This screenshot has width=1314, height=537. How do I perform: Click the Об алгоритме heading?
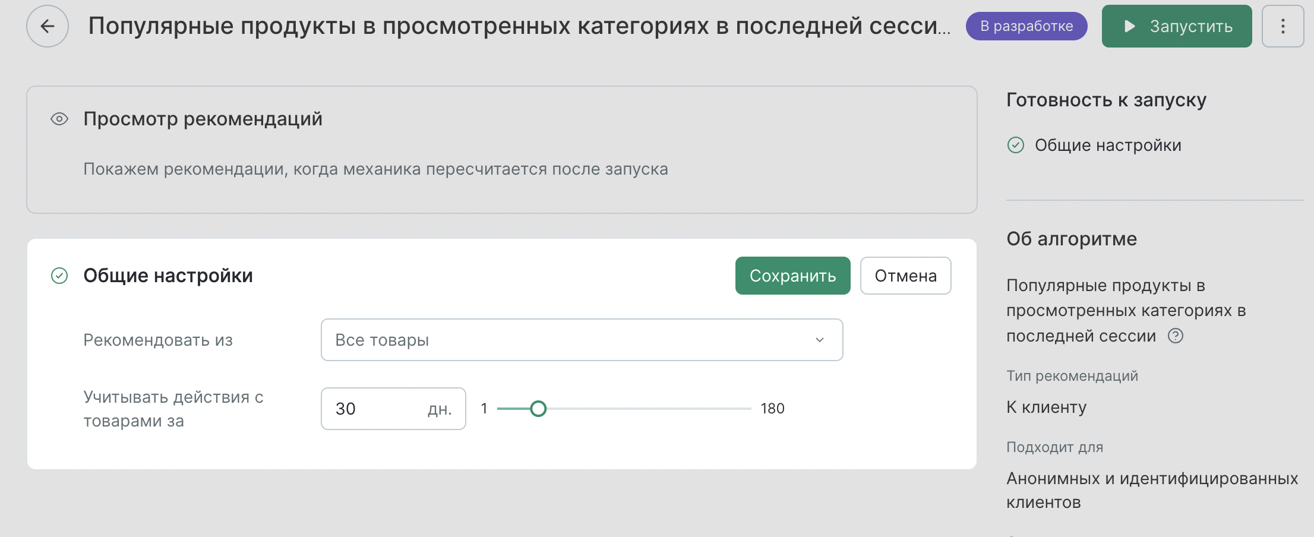point(1072,239)
